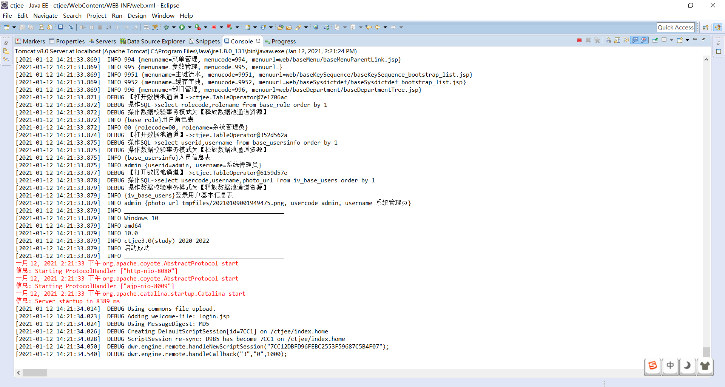725x387 pixels.
Task: Switch to the Properties tab
Action: tap(67, 41)
